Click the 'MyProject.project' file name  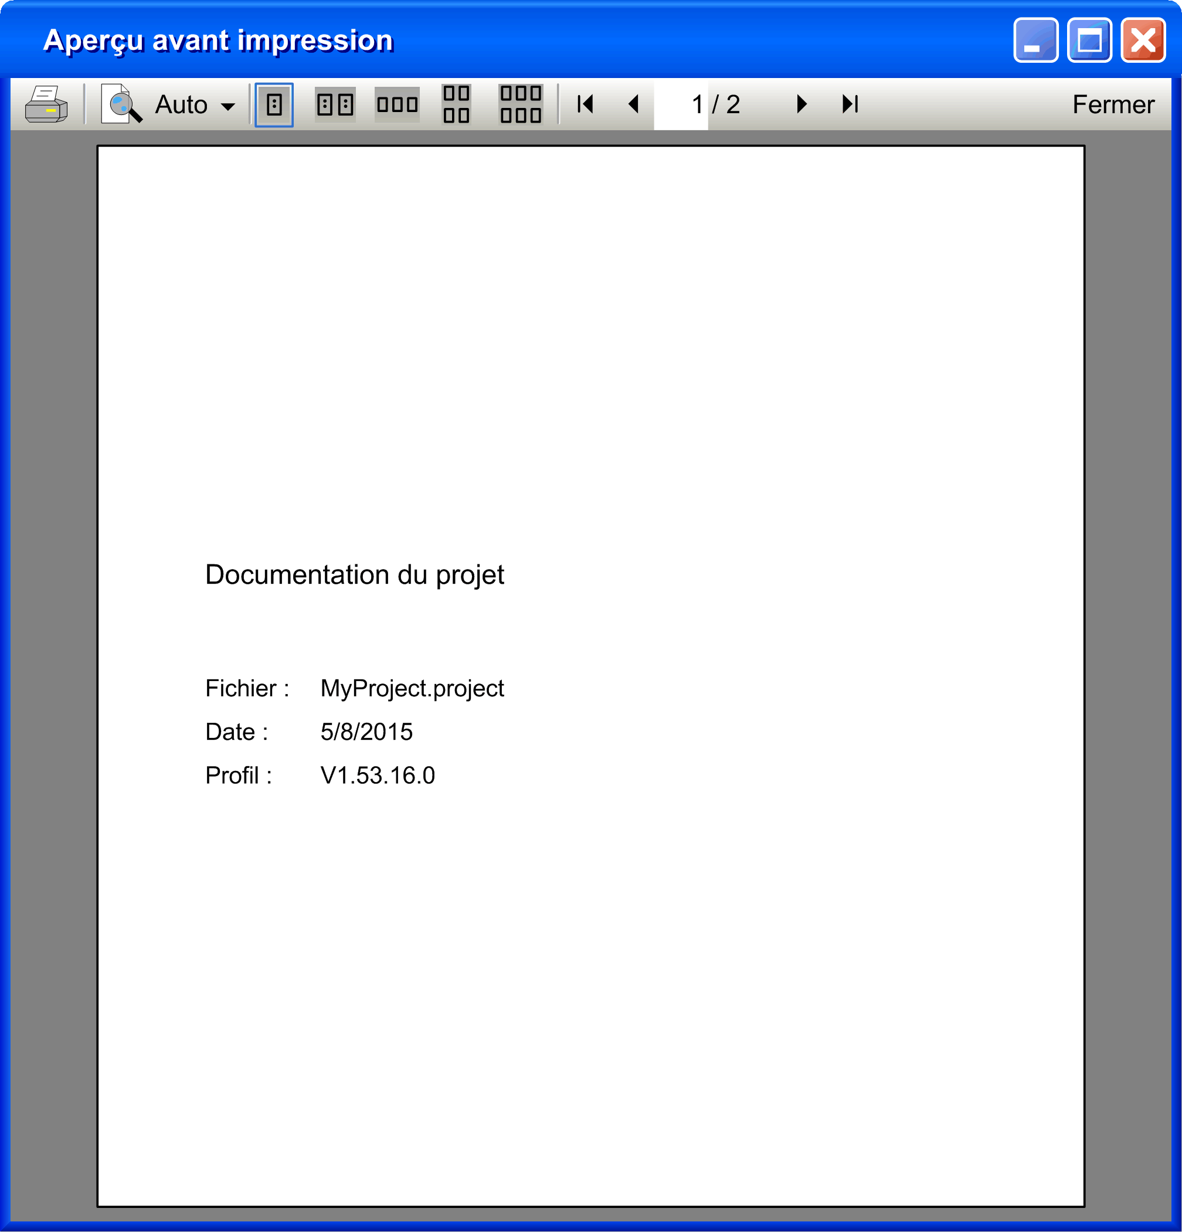tap(412, 689)
